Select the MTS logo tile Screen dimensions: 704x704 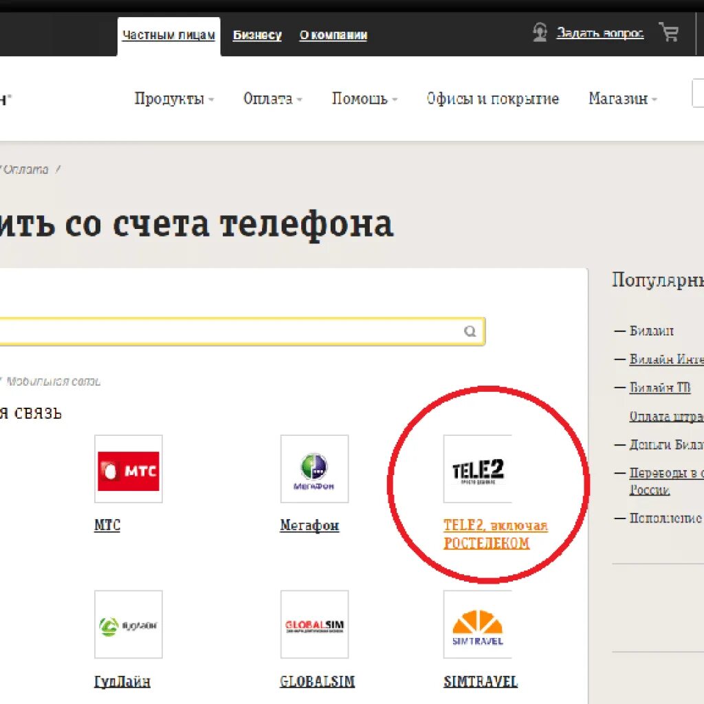(129, 469)
